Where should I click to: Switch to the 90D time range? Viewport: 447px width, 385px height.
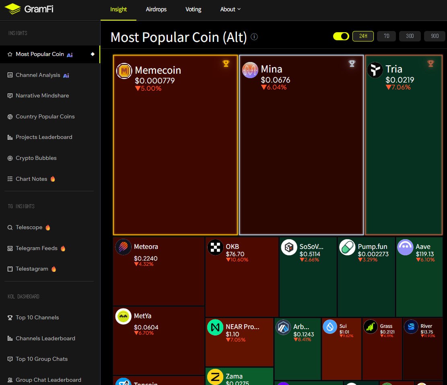click(435, 36)
